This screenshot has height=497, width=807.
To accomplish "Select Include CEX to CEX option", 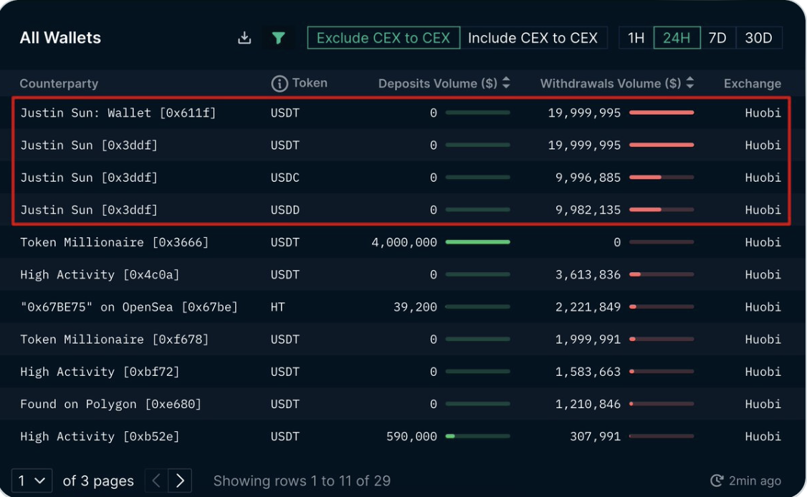I will coord(533,37).
